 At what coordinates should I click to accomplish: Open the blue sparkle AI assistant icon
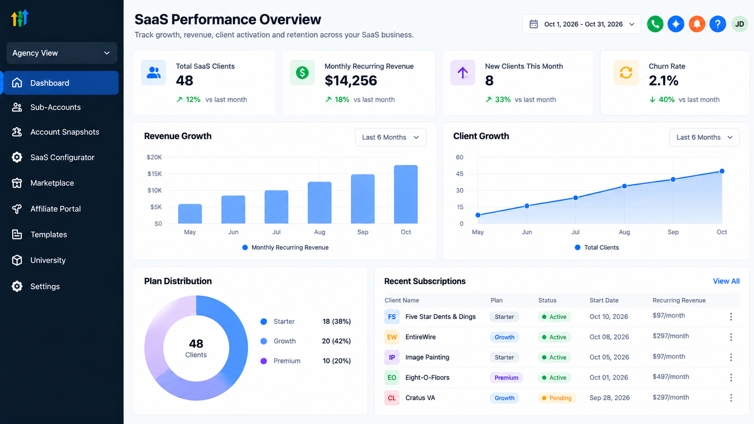click(x=676, y=24)
